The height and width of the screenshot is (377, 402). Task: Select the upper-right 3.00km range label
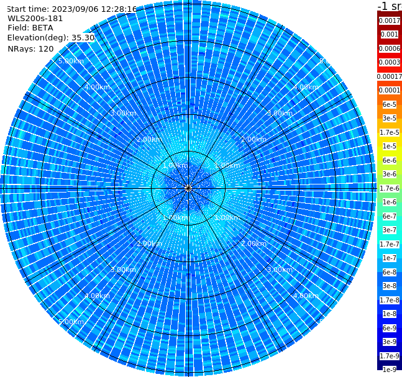280,113
